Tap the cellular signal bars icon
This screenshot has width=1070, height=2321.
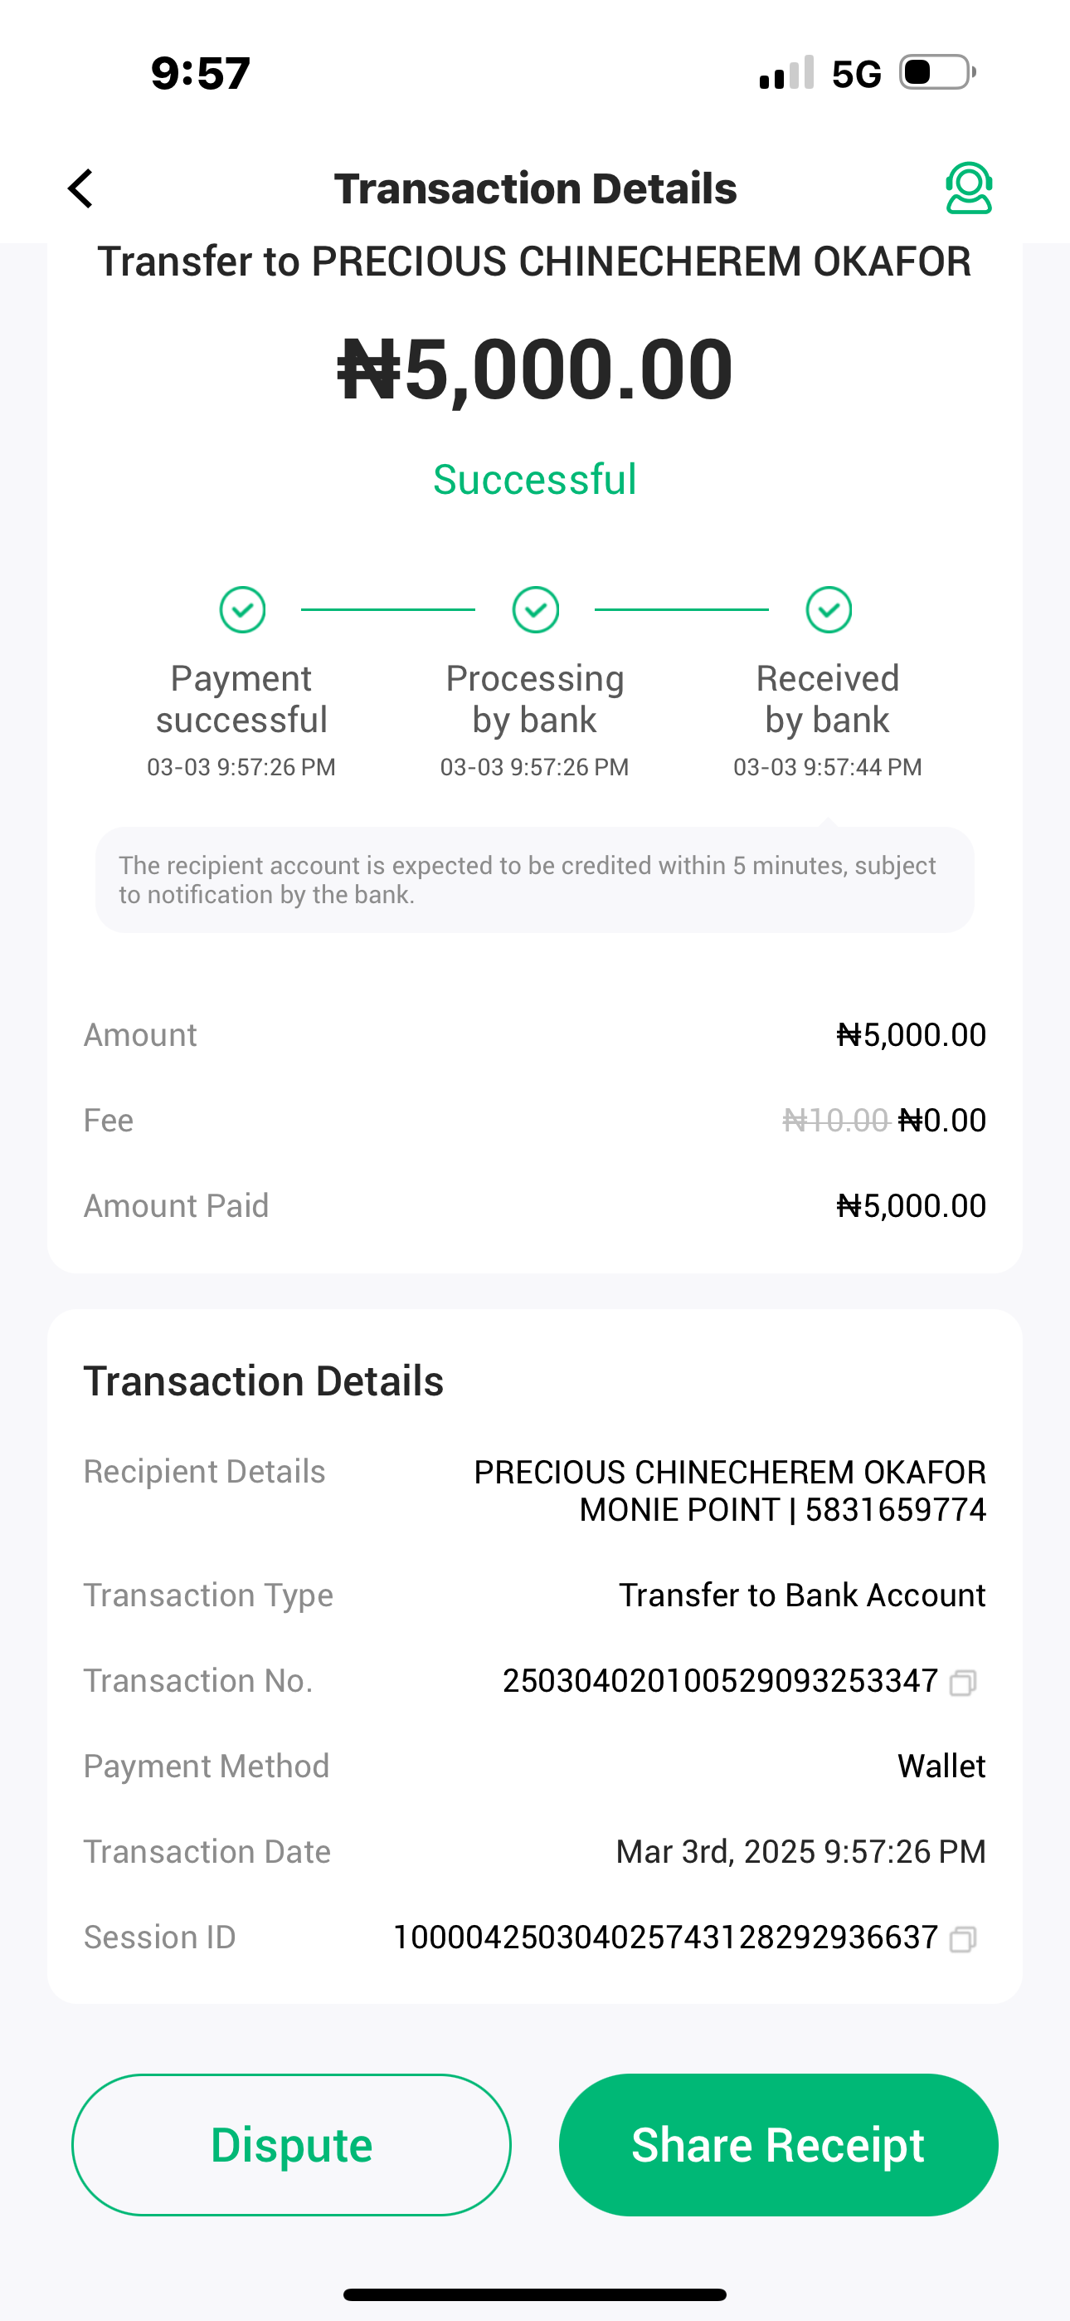click(x=786, y=73)
